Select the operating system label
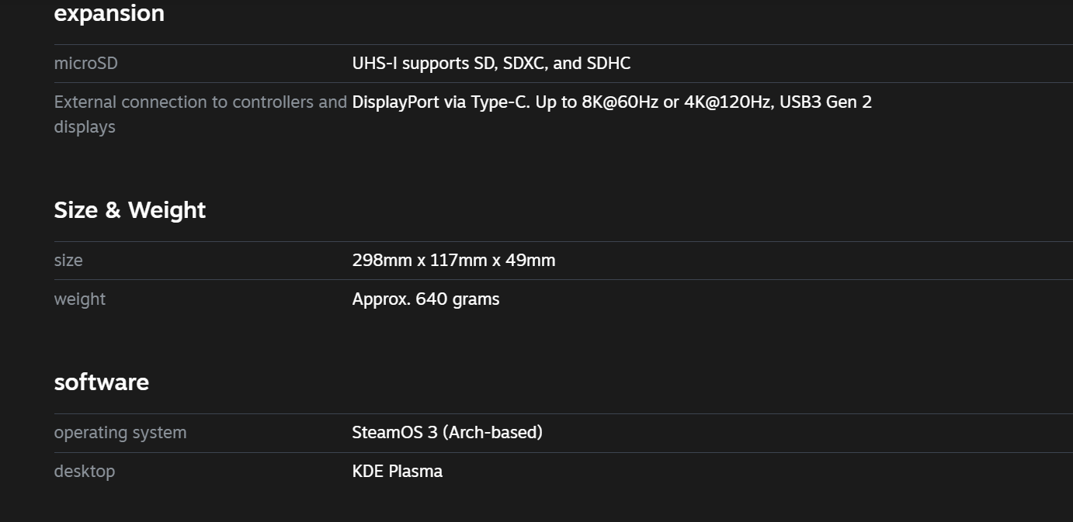 tap(120, 433)
